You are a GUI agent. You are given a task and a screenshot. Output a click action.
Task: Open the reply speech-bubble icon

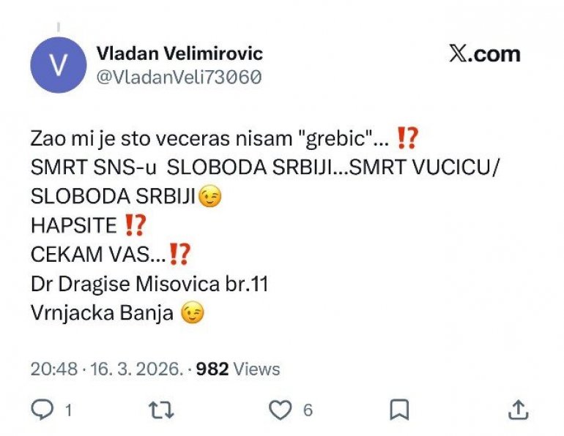click(42, 410)
